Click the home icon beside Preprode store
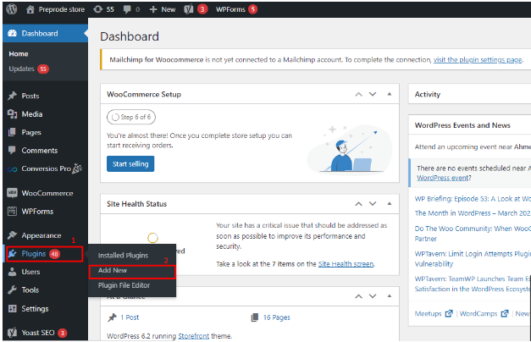The height and width of the screenshot is (342, 531). click(30, 9)
